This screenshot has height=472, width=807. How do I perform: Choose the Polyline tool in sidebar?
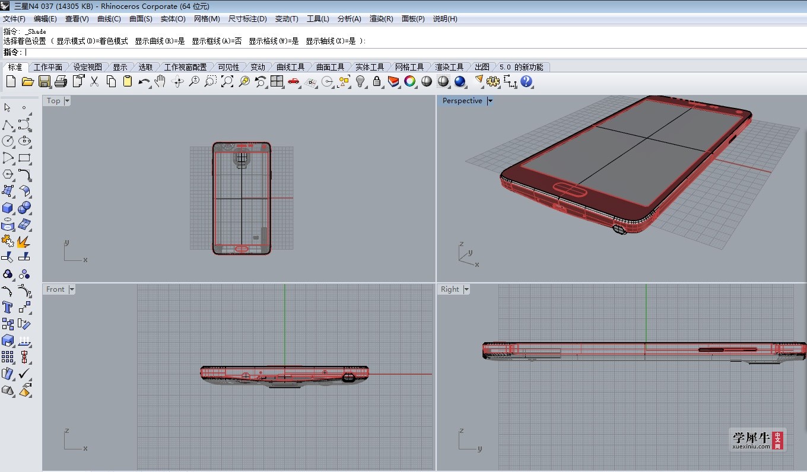8,125
